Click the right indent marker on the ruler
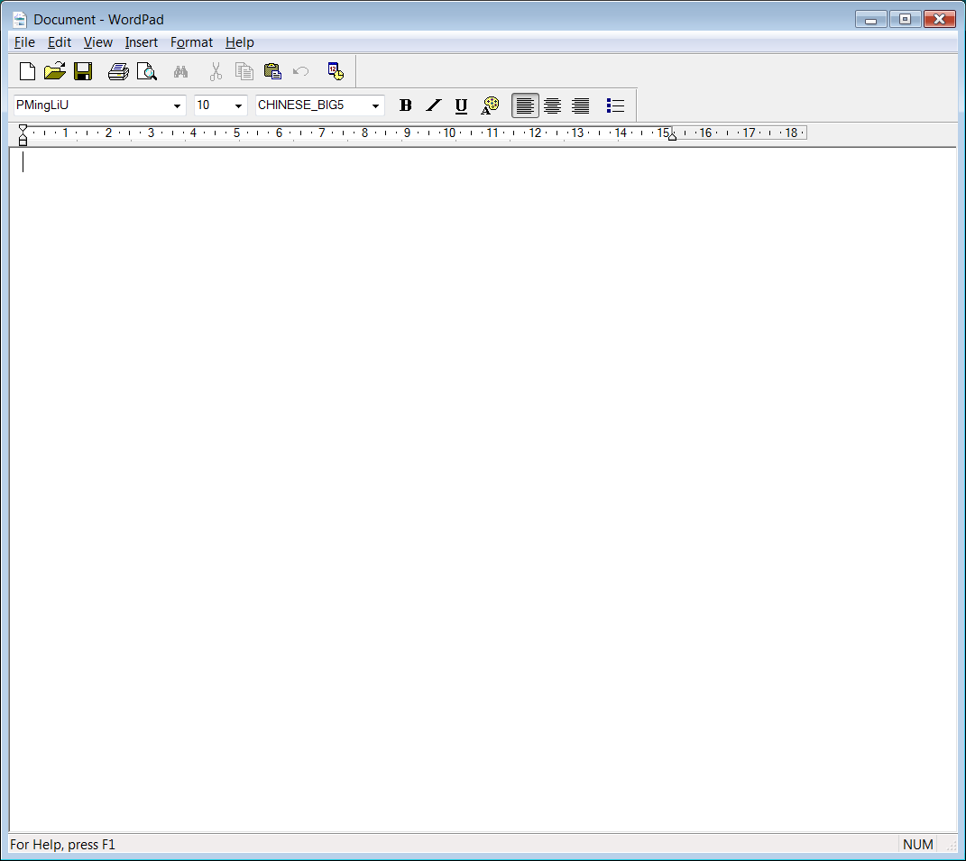The image size is (966, 861). pyautogui.click(x=672, y=136)
